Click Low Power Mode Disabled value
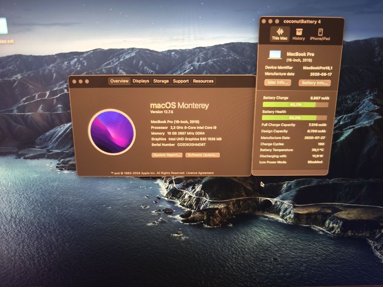The width and height of the screenshot is (383, 287). tap(315, 162)
